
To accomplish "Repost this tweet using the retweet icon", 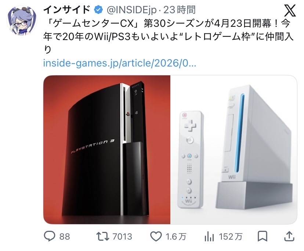I will click(x=103, y=236).
